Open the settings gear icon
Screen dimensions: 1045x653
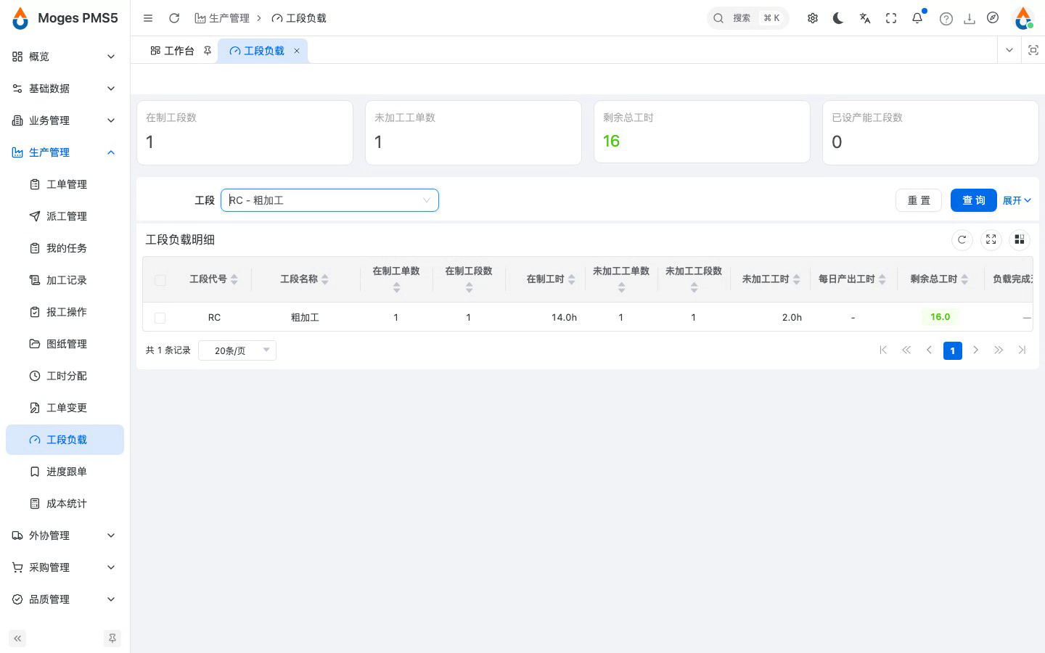tap(813, 18)
